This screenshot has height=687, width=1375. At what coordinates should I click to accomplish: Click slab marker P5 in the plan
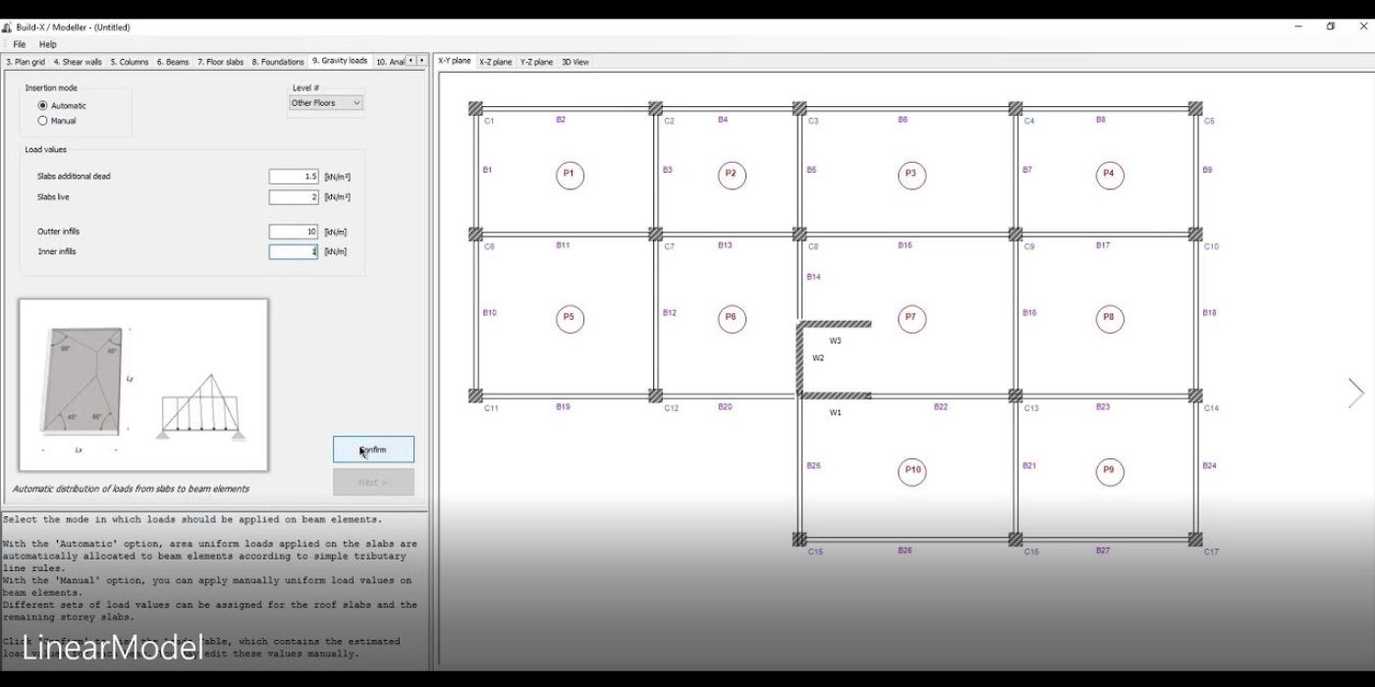pyautogui.click(x=569, y=318)
